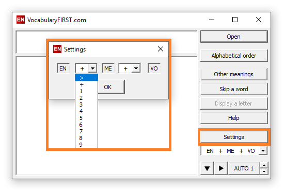Choose 9 in the dropdown list

86,145
